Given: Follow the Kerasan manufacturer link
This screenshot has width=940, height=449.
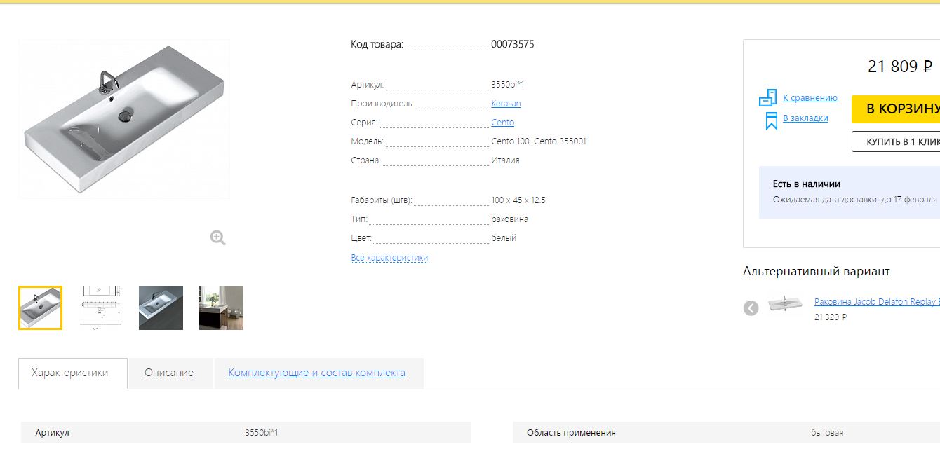Looking at the screenshot, I should pyautogui.click(x=506, y=104).
